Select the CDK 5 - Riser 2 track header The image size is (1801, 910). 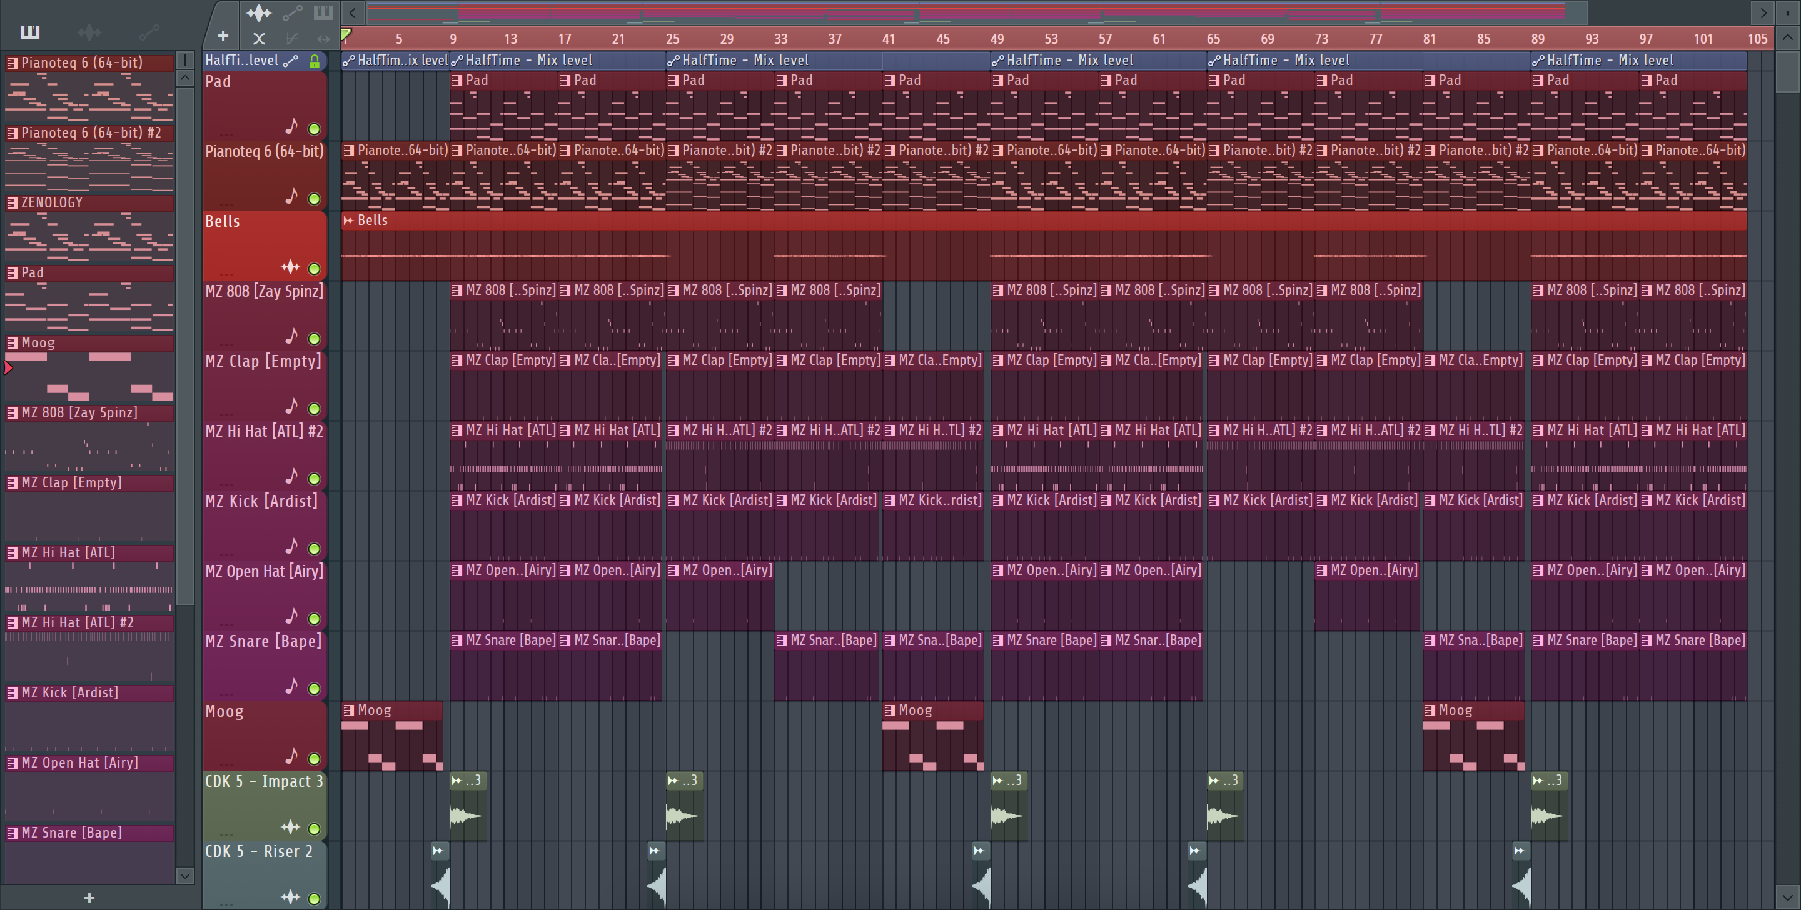265,874
